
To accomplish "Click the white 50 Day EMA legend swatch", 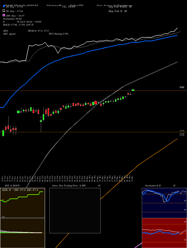I will 4,11.
